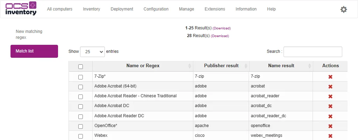Download the 1-25 results link
Image resolution: width=358 pixels, height=140 pixels.
[221, 28]
